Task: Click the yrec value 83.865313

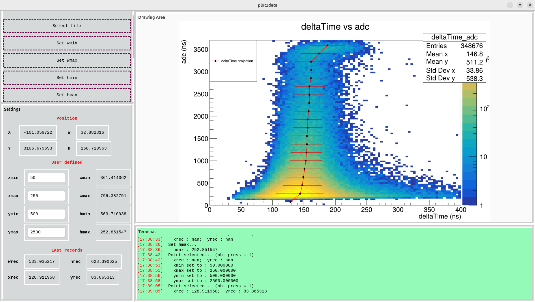Action: coord(103,278)
